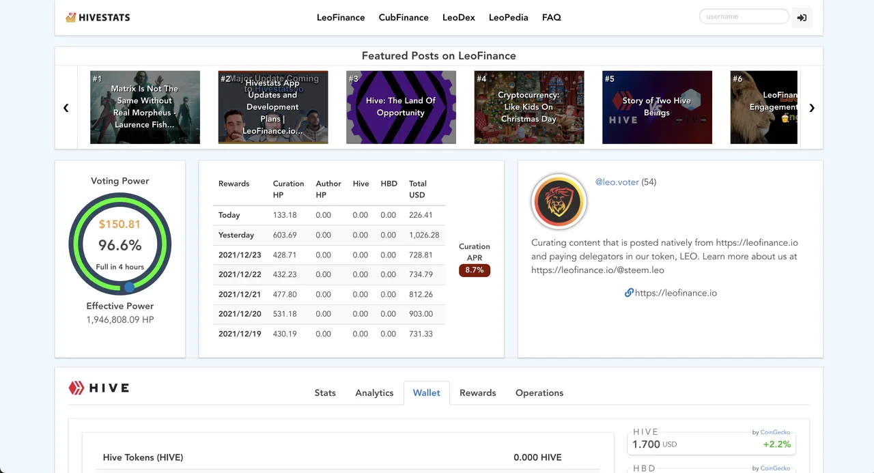This screenshot has height=473, width=874.
Task: Open featured post #1 about Matrix Morpheus
Action: [x=145, y=107]
